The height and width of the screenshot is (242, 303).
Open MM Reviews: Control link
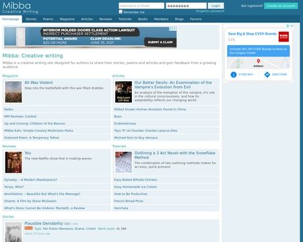click(20, 116)
